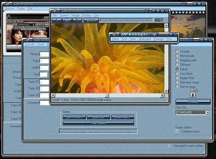The height and width of the screenshot is (159, 216).
Task: Click the round blue icon in the query window title bar
Action: click(x=189, y=40)
